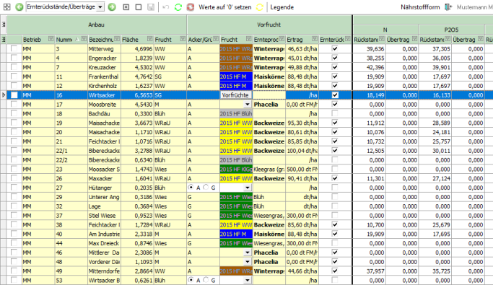493x285 pixels.
Task: Click Bezeichnung cell 'Unterer Ang'
Action: [x=104, y=197]
